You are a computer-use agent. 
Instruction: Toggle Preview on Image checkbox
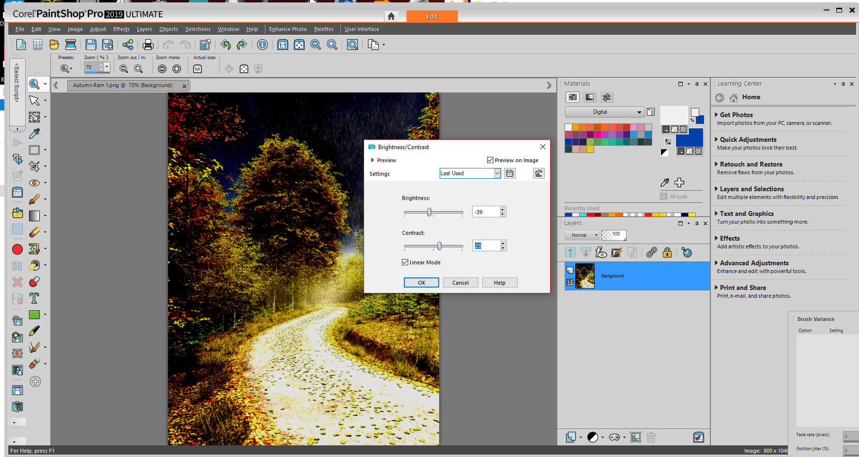[490, 160]
